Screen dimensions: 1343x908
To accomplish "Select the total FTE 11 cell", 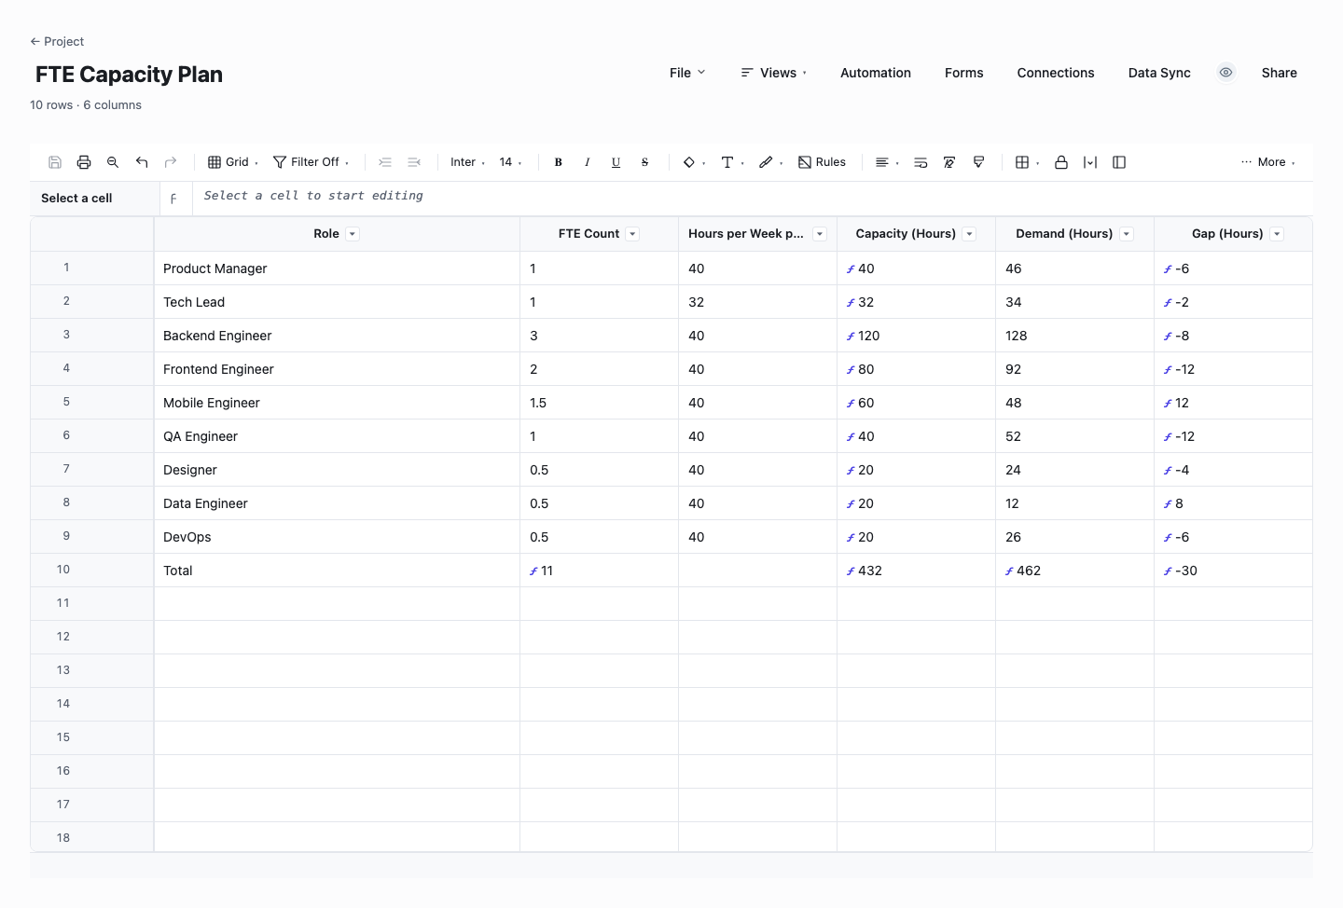I will (599, 571).
